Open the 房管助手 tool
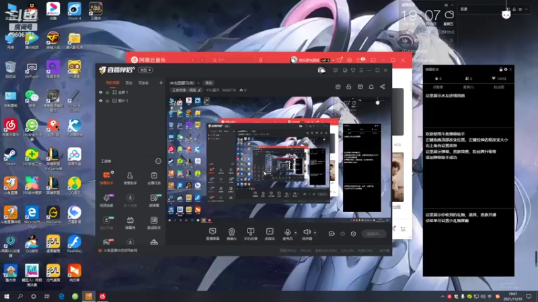The width and height of the screenshot is (538, 302). tap(130, 179)
